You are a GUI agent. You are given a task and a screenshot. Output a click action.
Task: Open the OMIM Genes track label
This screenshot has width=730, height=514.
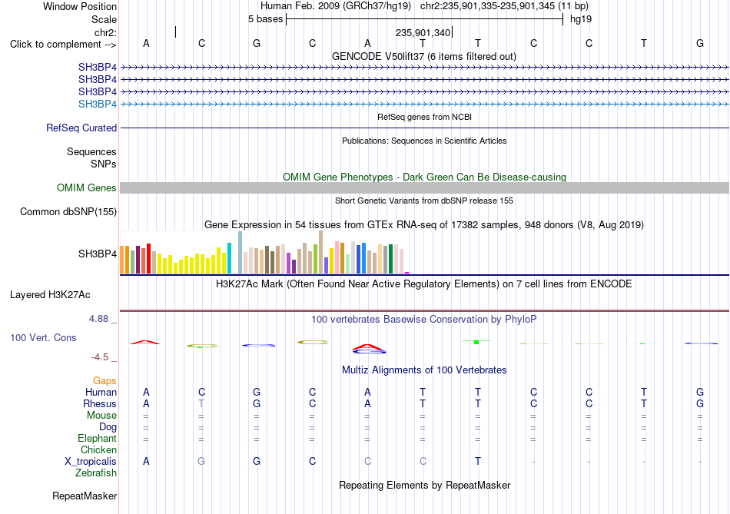point(86,187)
